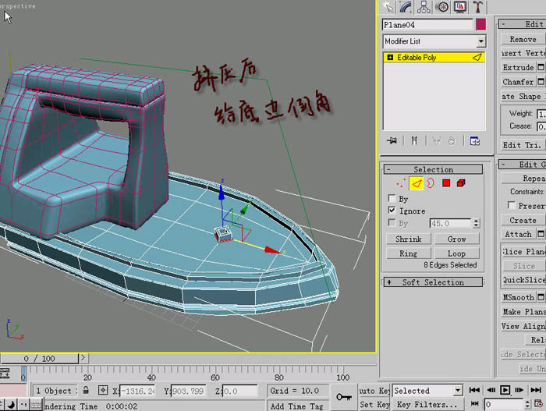Select Vertex sub-object level icon
This screenshot has height=411, width=546.
401,183
